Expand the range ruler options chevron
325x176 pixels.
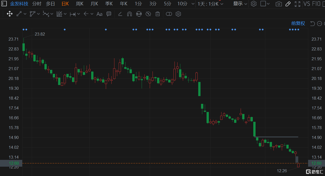(79, 14)
